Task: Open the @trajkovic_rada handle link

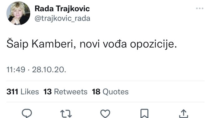Action: coord(62,18)
